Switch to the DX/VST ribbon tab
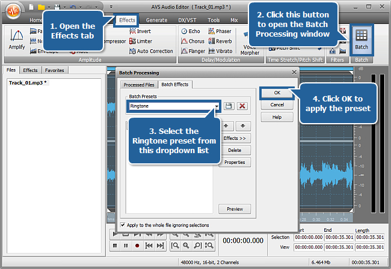The image size is (391, 269). pyautogui.click(x=187, y=20)
